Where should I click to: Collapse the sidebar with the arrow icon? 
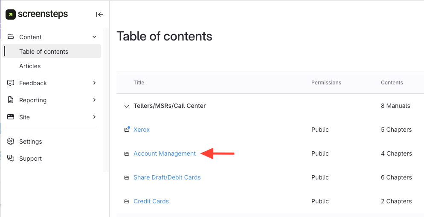tap(100, 14)
